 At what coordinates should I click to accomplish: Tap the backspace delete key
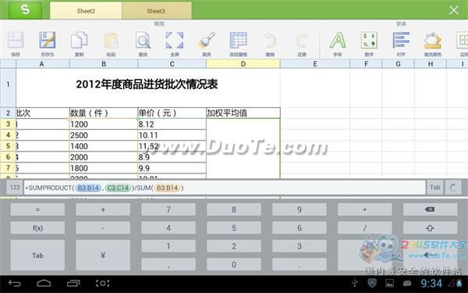click(x=430, y=209)
